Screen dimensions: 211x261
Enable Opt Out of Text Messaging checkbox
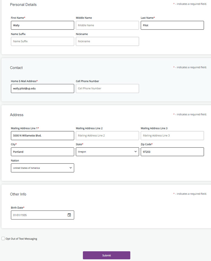click(x=3, y=239)
